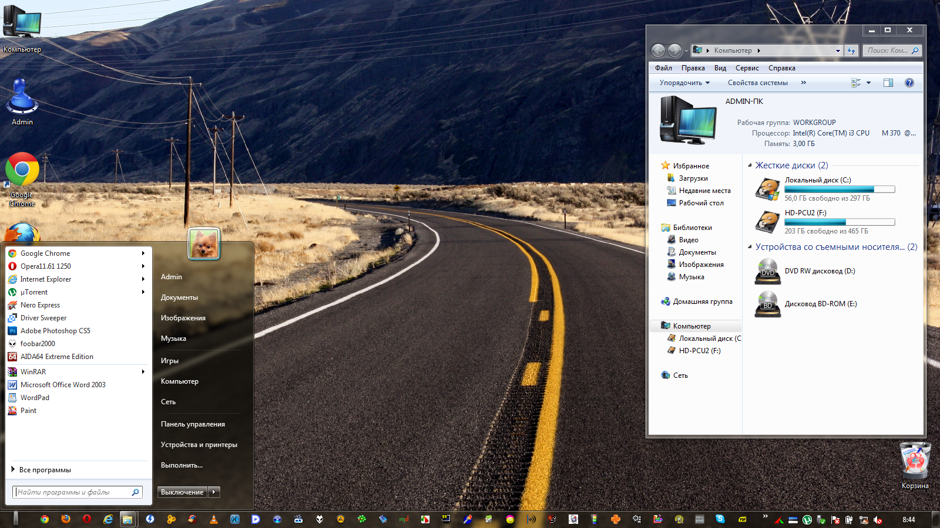Open the Вид menu in Explorer
Screen dimensions: 940x528
click(x=720, y=68)
